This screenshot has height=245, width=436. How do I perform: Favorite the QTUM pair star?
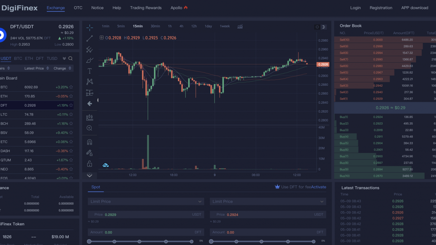point(71,160)
